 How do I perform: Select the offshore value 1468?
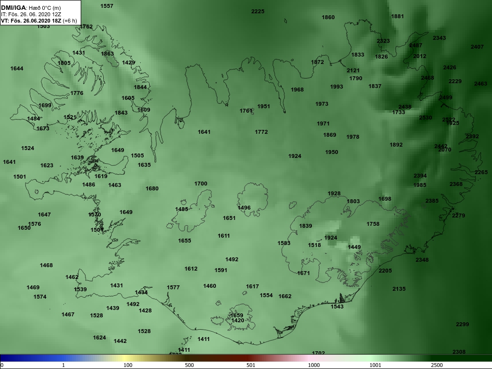[x=46, y=266]
